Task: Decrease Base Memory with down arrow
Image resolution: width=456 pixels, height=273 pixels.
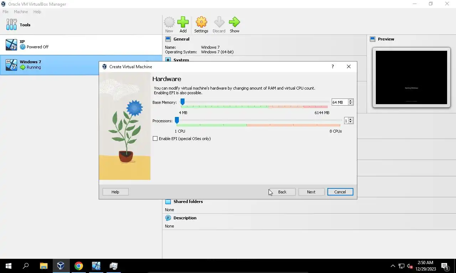Action: [351, 103]
